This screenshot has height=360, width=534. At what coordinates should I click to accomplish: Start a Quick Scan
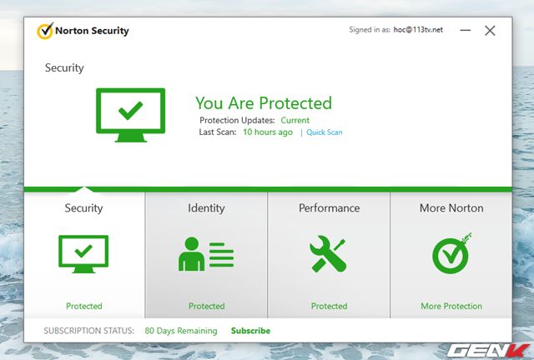pos(325,132)
